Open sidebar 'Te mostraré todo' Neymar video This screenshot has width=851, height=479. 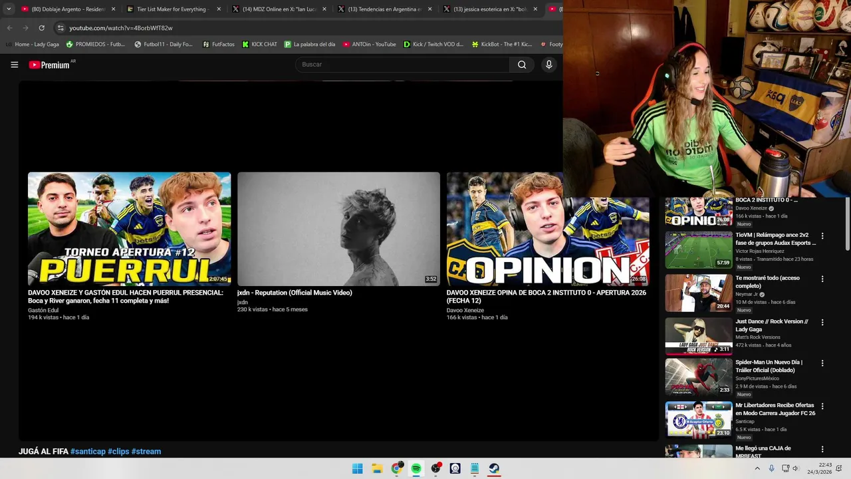coord(768,282)
